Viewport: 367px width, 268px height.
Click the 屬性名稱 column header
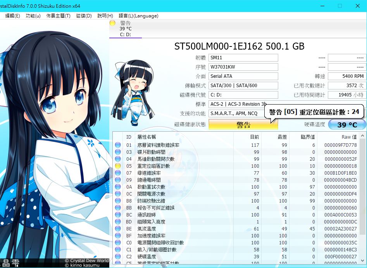(x=184, y=137)
